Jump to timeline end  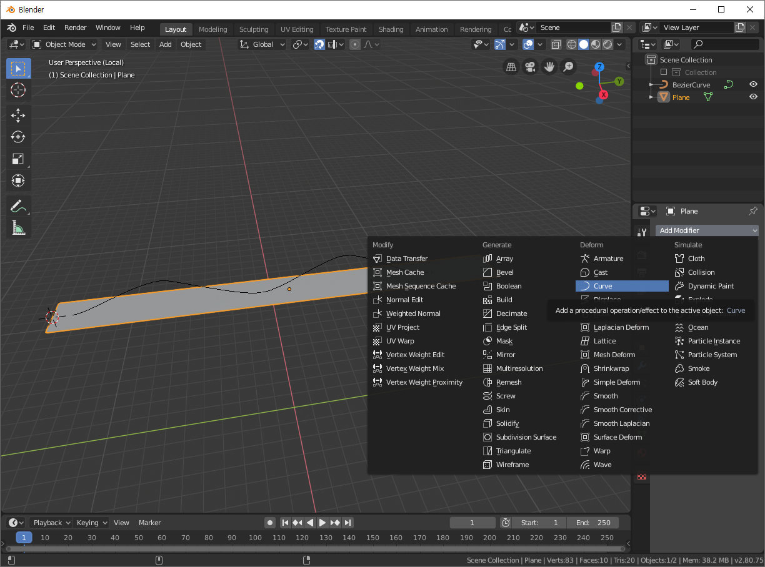[x=347, y=523]
